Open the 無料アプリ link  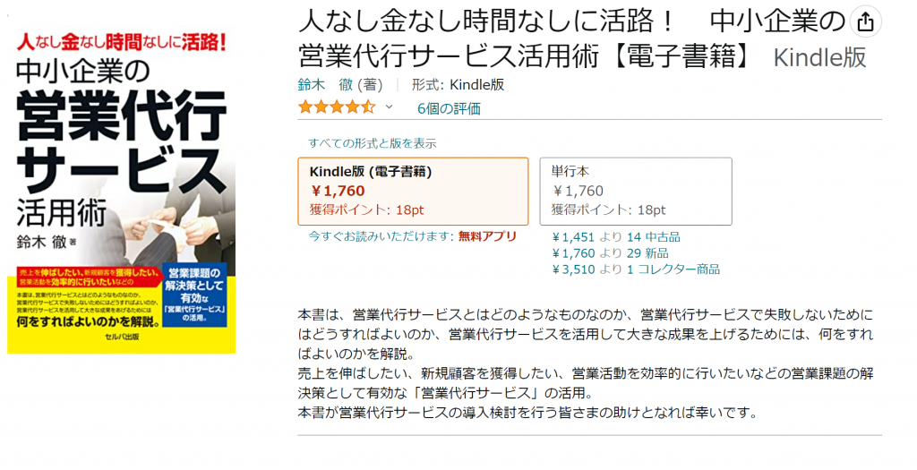pyautogui.click(x=487, y=236)
